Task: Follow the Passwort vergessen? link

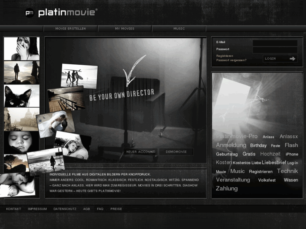Action: tap(231, 60)
